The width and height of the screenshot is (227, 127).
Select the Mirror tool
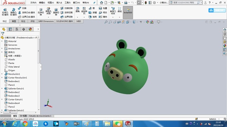(103, 17)
